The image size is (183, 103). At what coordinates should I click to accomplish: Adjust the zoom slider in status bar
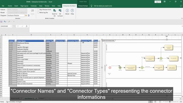pos(170,102)
